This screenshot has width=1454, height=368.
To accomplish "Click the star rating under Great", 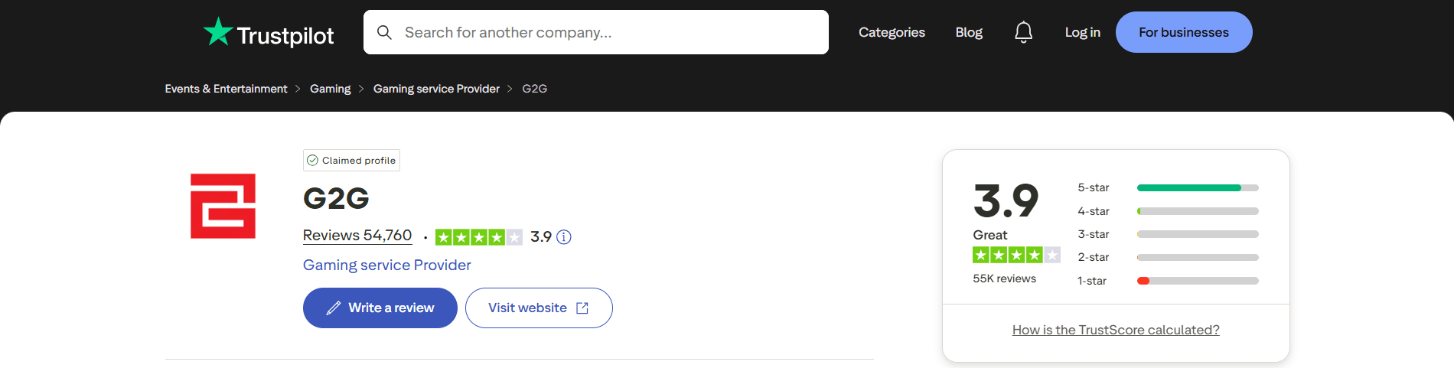I will 1016,255.
